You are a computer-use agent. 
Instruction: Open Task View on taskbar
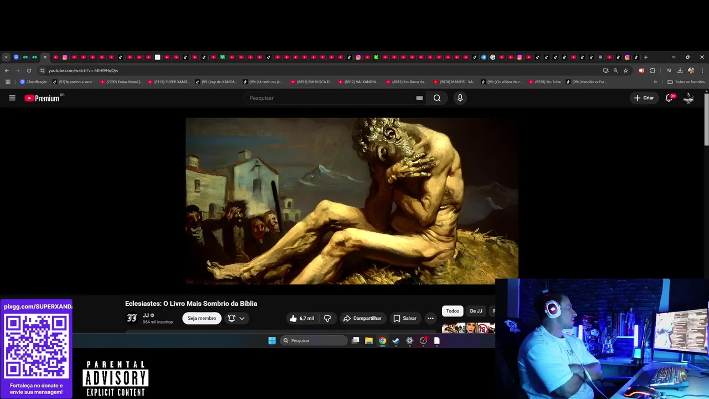(x=356, y=341)
